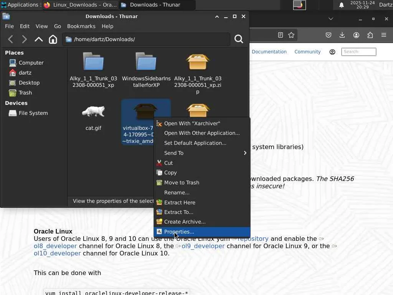Choose Rename in context menu
This screenshot has height=295, width=393.
(202, 193)
